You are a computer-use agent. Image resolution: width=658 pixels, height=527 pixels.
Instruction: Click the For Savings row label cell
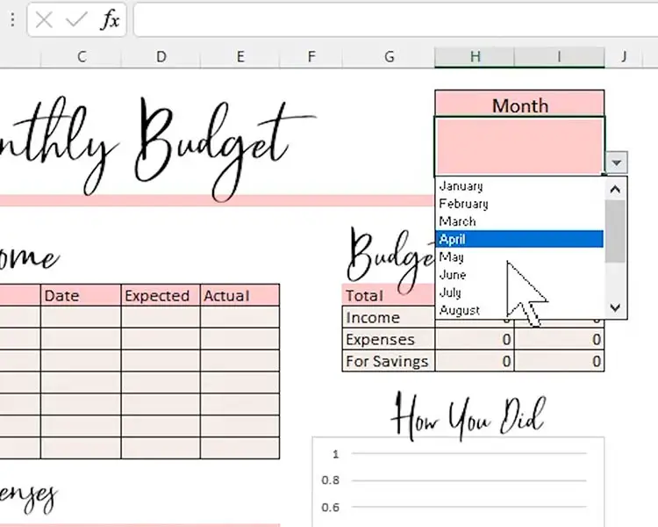point(389,361)
